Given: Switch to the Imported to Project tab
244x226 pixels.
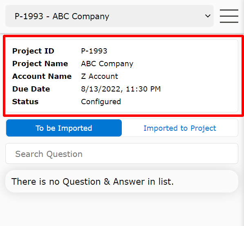Looking at the screenshot, I should tap(180, 128).
